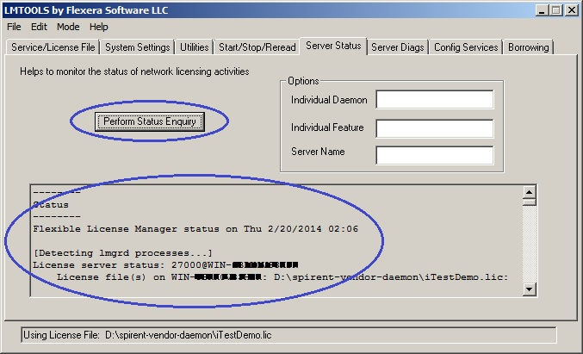Click the Perform Status Enquiry button

[x=150, y=121]
